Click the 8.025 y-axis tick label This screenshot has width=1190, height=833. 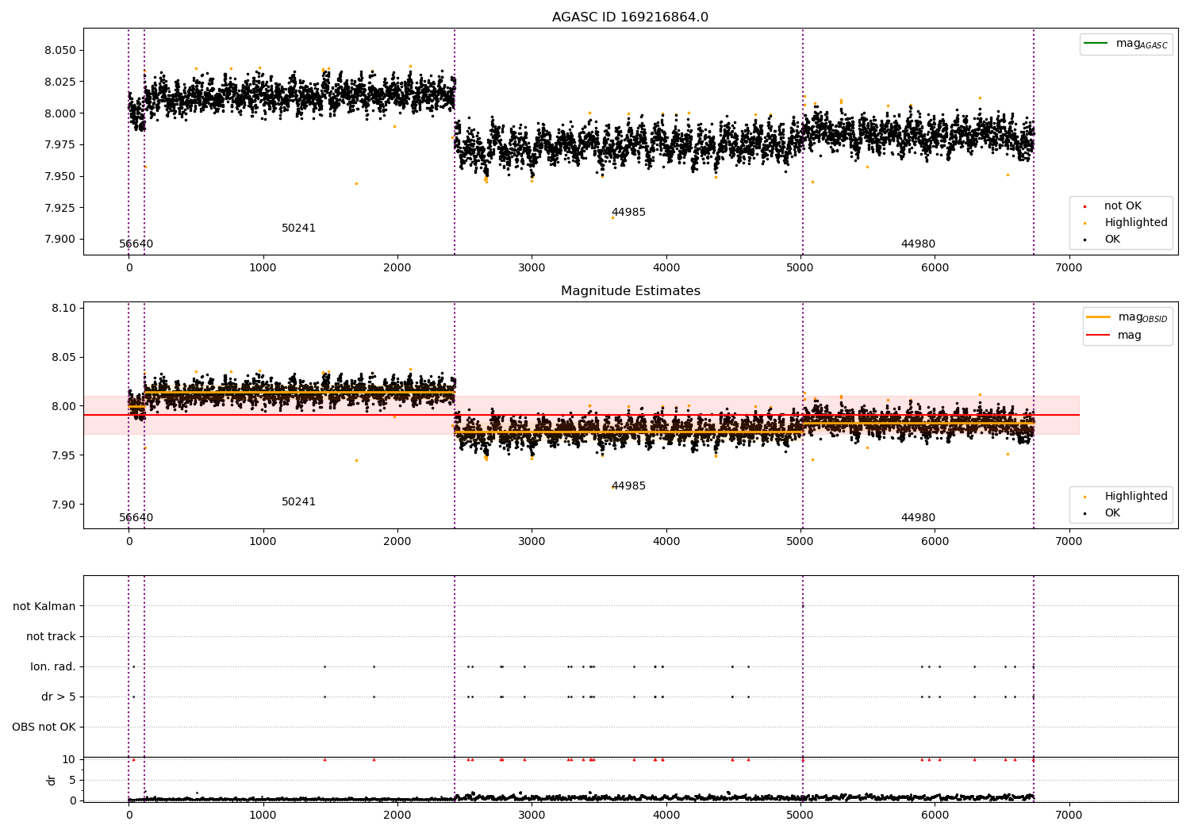61,82
